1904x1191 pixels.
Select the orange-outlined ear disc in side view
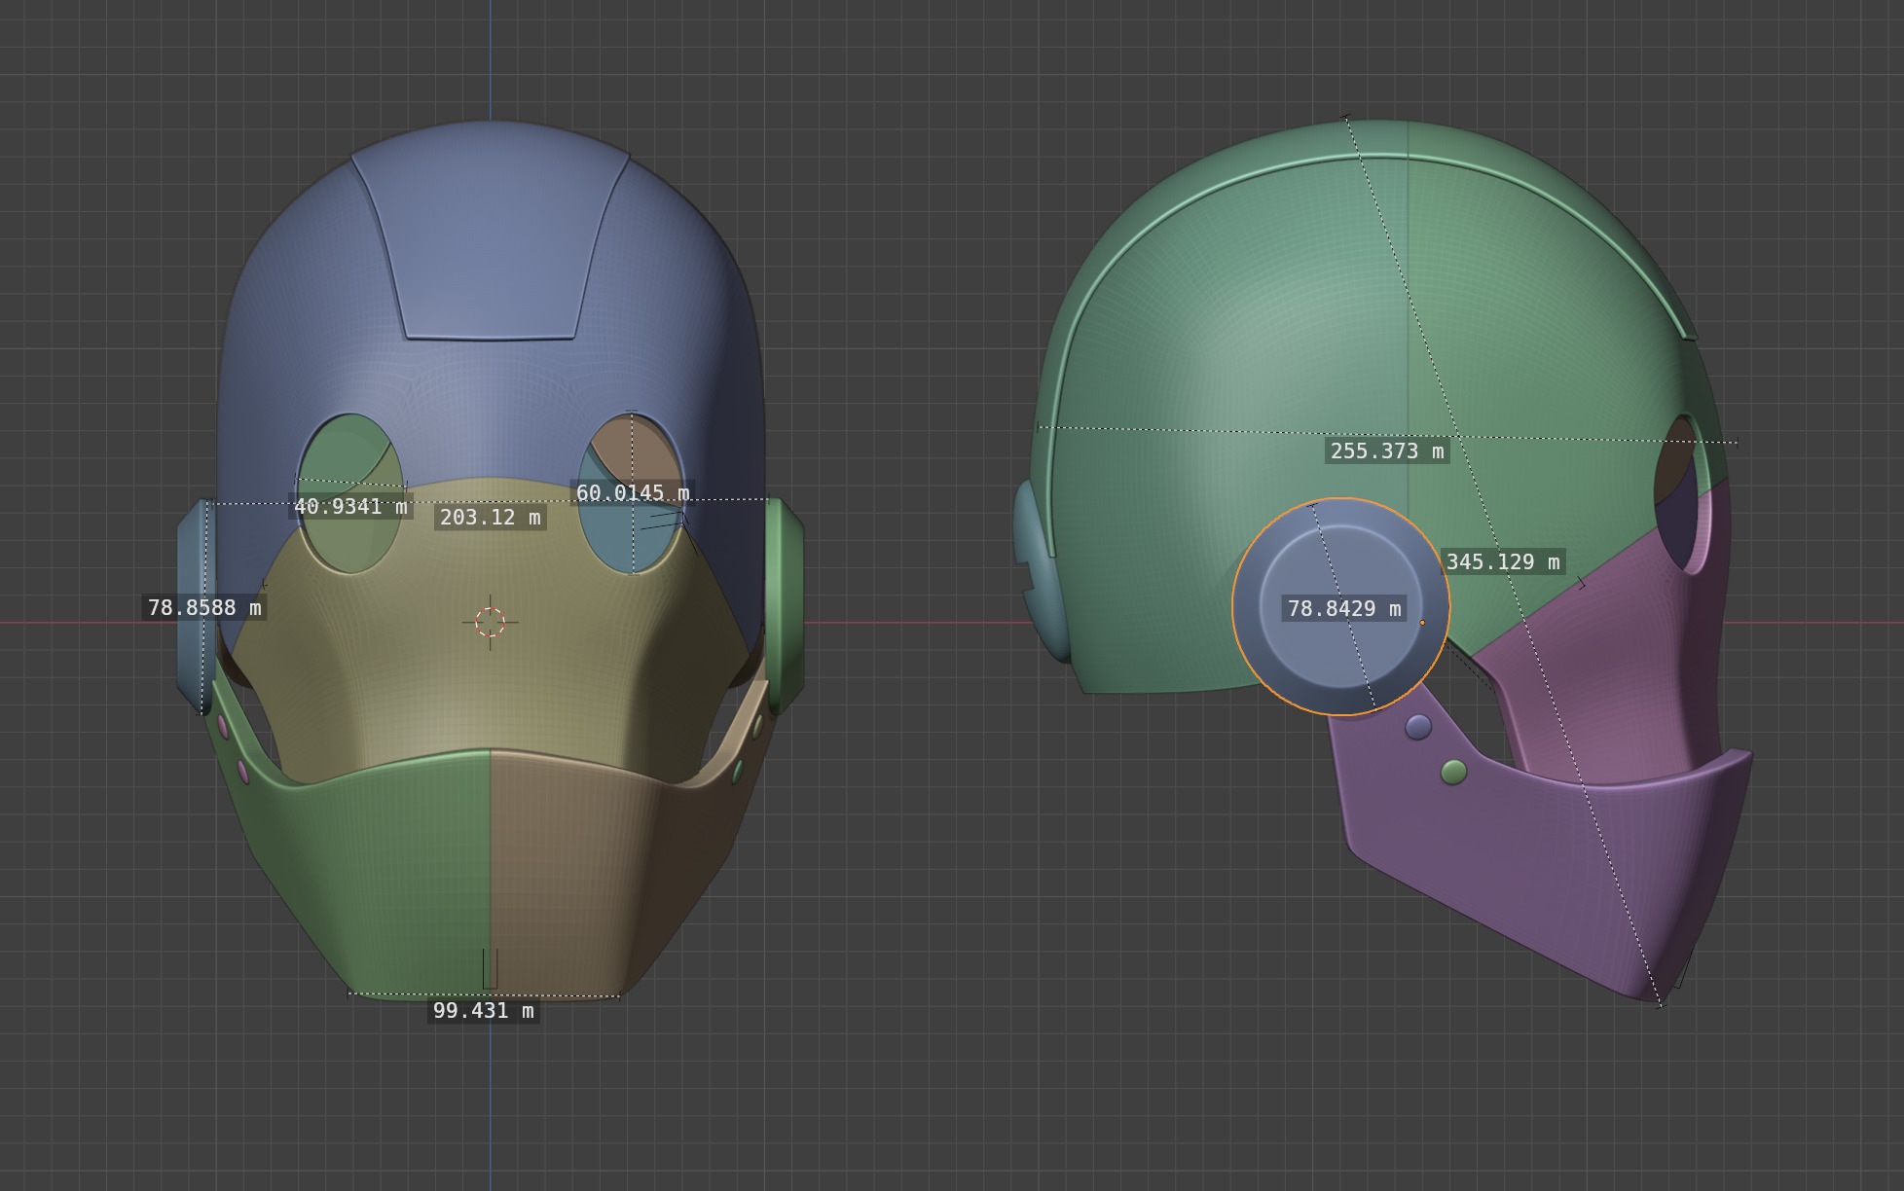pyautogui.click(x=1341, y=607)
